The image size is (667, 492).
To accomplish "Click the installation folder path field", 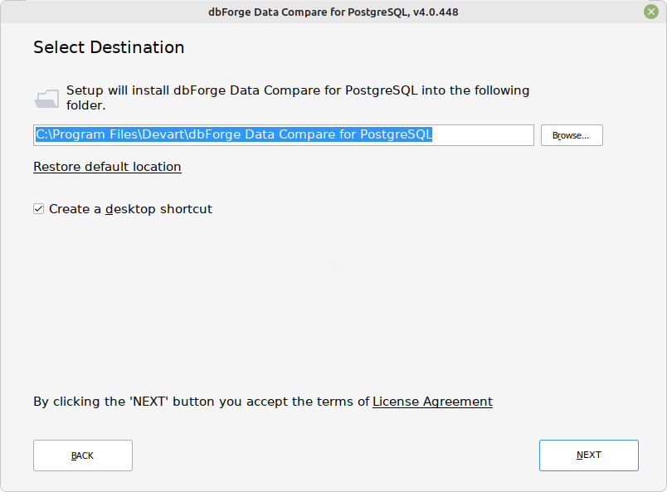I will (x=283, y=135).
